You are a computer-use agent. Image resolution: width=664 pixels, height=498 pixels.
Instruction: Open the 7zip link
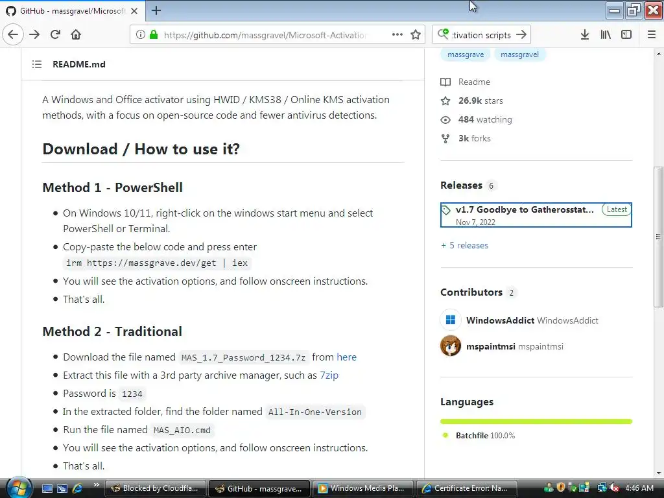[x=329, y=375]
